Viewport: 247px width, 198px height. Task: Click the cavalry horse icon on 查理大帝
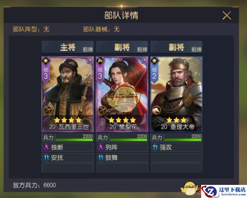point(157,110)
